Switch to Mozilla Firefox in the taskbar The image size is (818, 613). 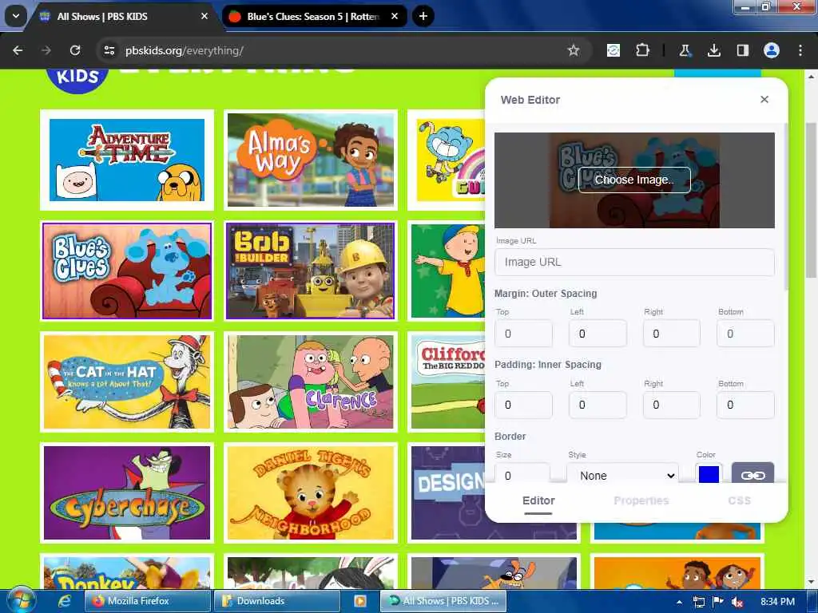point(147,601)
